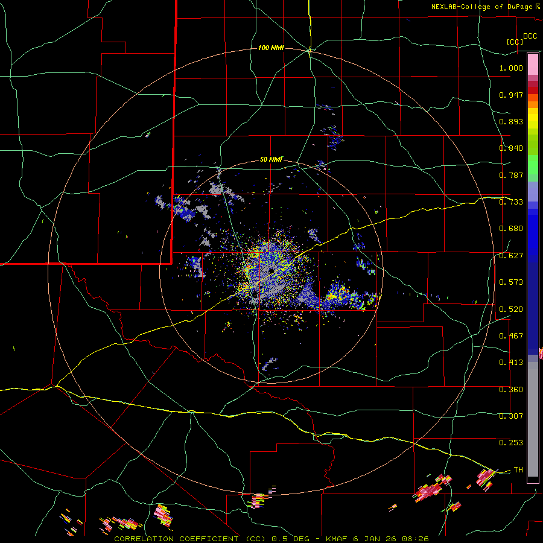Click the 0.627 scale value
The image size is (543, 543).
click(x=511, y=256)
